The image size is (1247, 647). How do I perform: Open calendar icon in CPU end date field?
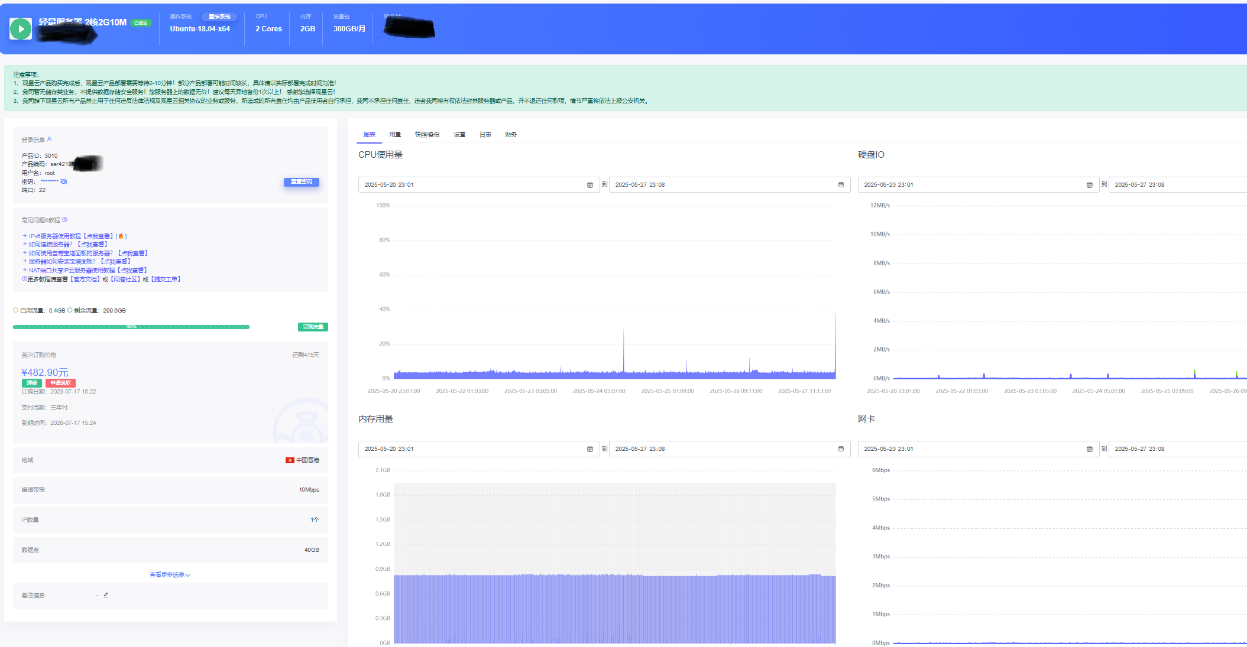(x=841, y=185)
